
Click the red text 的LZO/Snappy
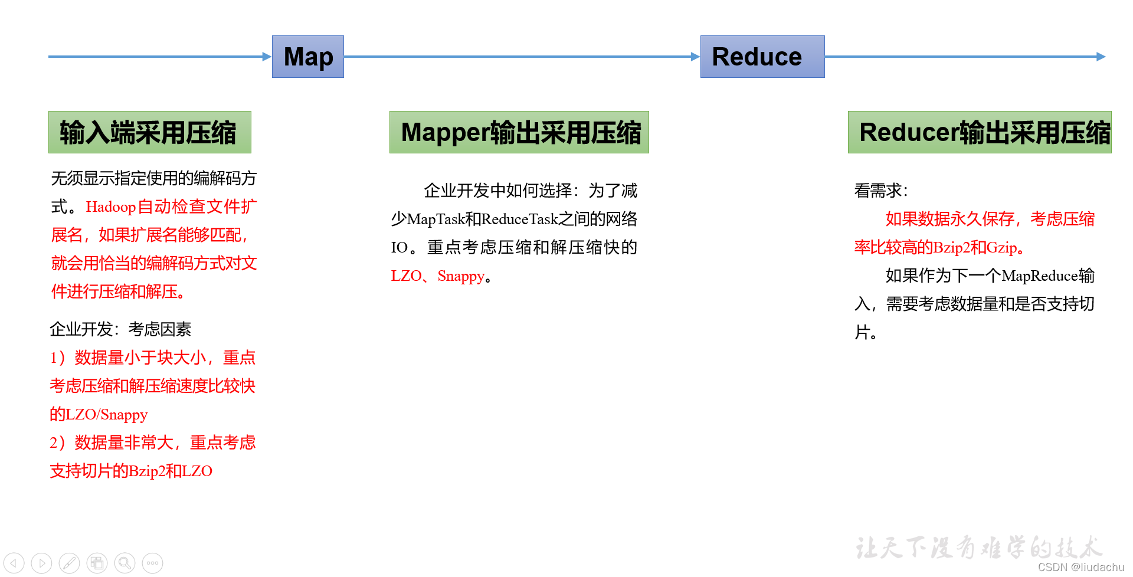coord(99,414)
